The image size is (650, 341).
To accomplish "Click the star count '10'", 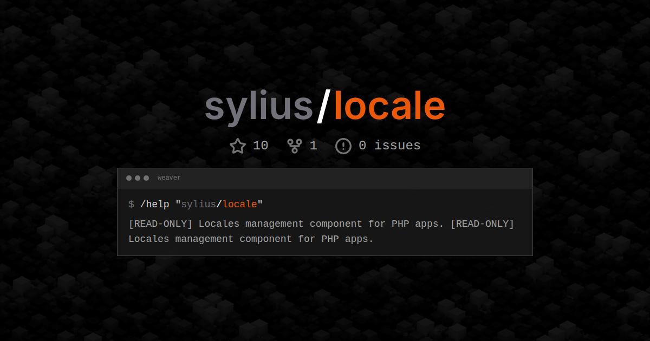I will point(261,146).
